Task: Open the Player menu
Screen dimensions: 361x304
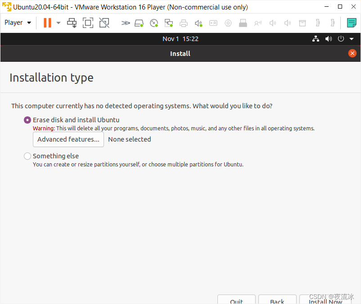Action: (18, 23)
